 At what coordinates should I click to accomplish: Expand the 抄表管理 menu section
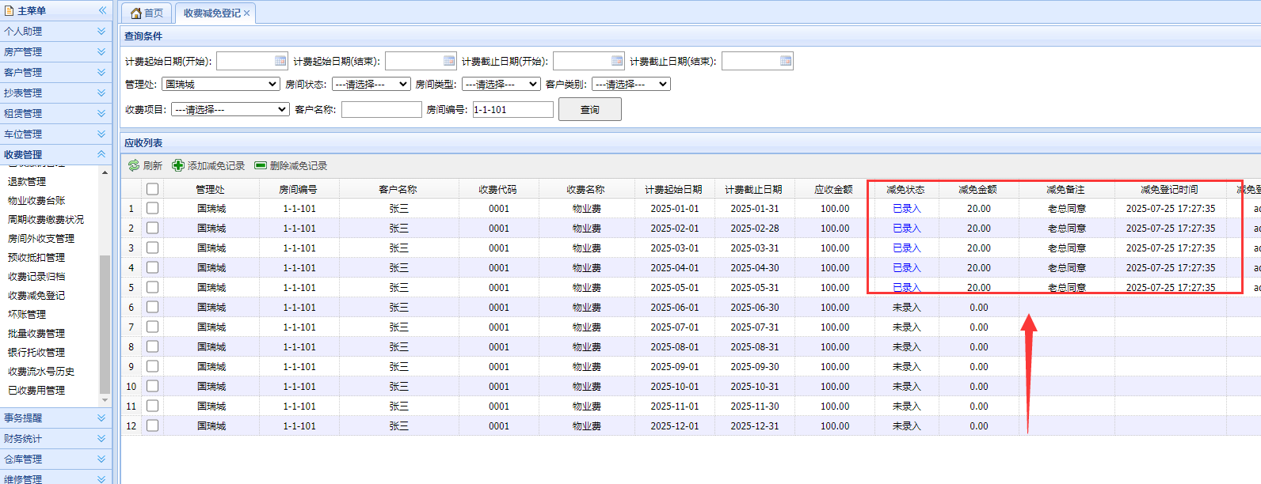pos(55,93)
